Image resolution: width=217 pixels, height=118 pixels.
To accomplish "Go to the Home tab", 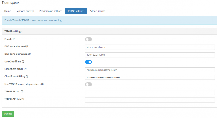I will point(8,11).
